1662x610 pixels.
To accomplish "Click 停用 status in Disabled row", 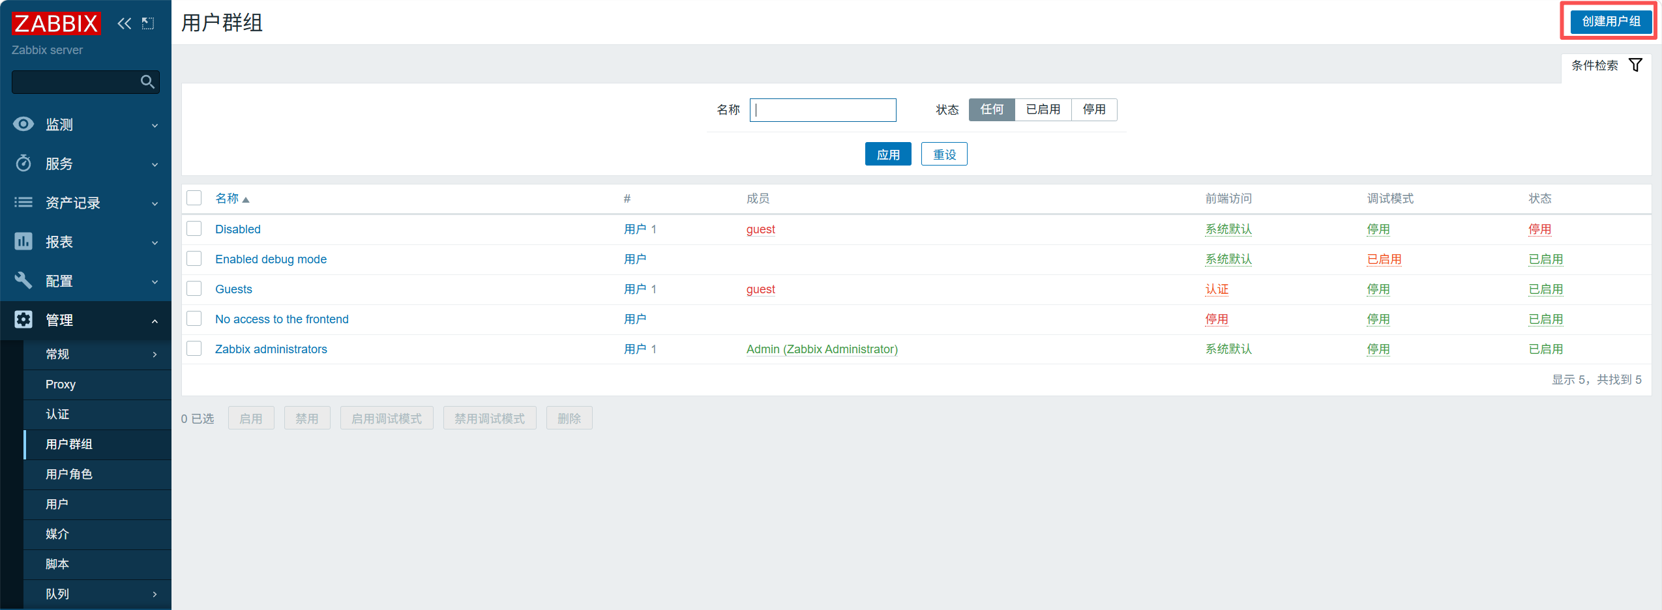I will (1540, 229).
